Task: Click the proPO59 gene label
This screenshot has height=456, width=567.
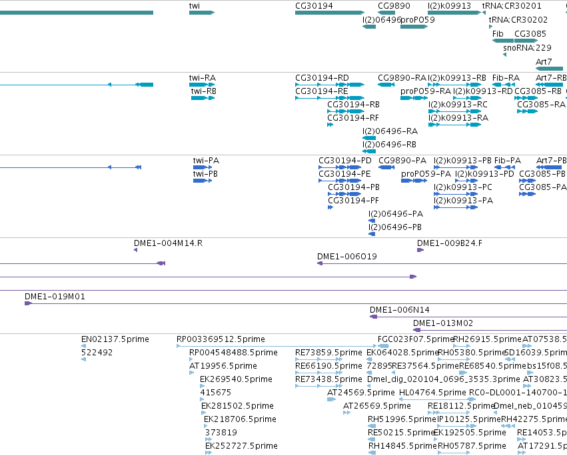Action: pos(417,20)
